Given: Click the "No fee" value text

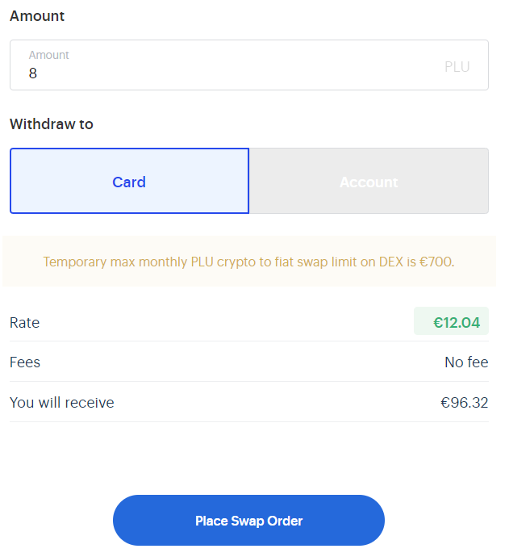Looking at the screenshot, I should [466, 362].
